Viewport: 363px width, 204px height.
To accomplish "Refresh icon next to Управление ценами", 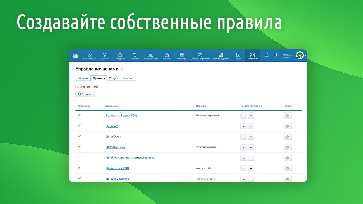I will (x=122, y=69).
